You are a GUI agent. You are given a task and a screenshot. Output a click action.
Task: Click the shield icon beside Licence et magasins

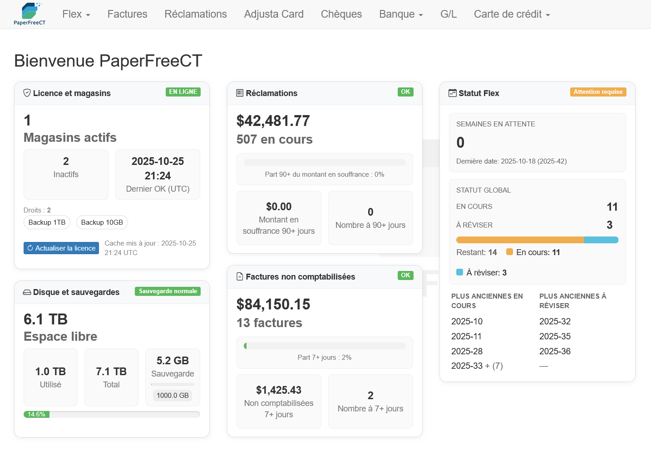tap(27, 93)
